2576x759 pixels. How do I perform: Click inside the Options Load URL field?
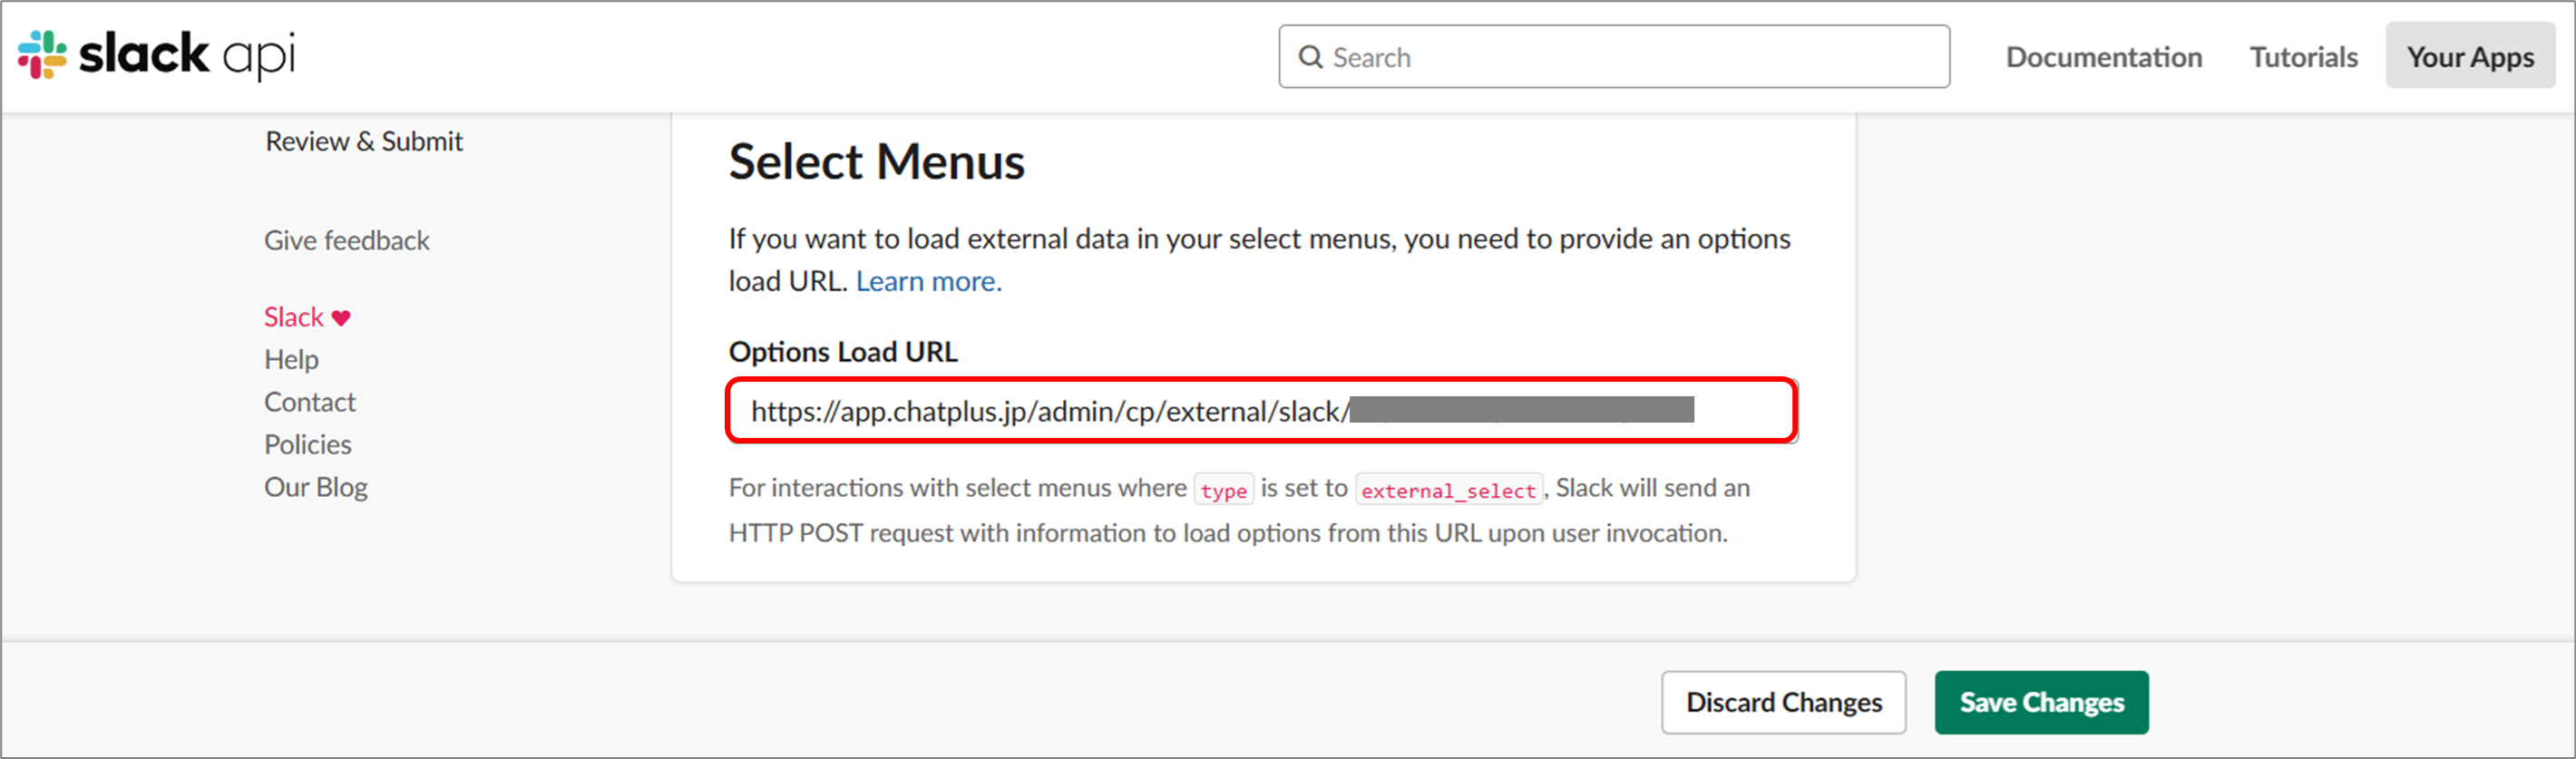[1262, 410]
